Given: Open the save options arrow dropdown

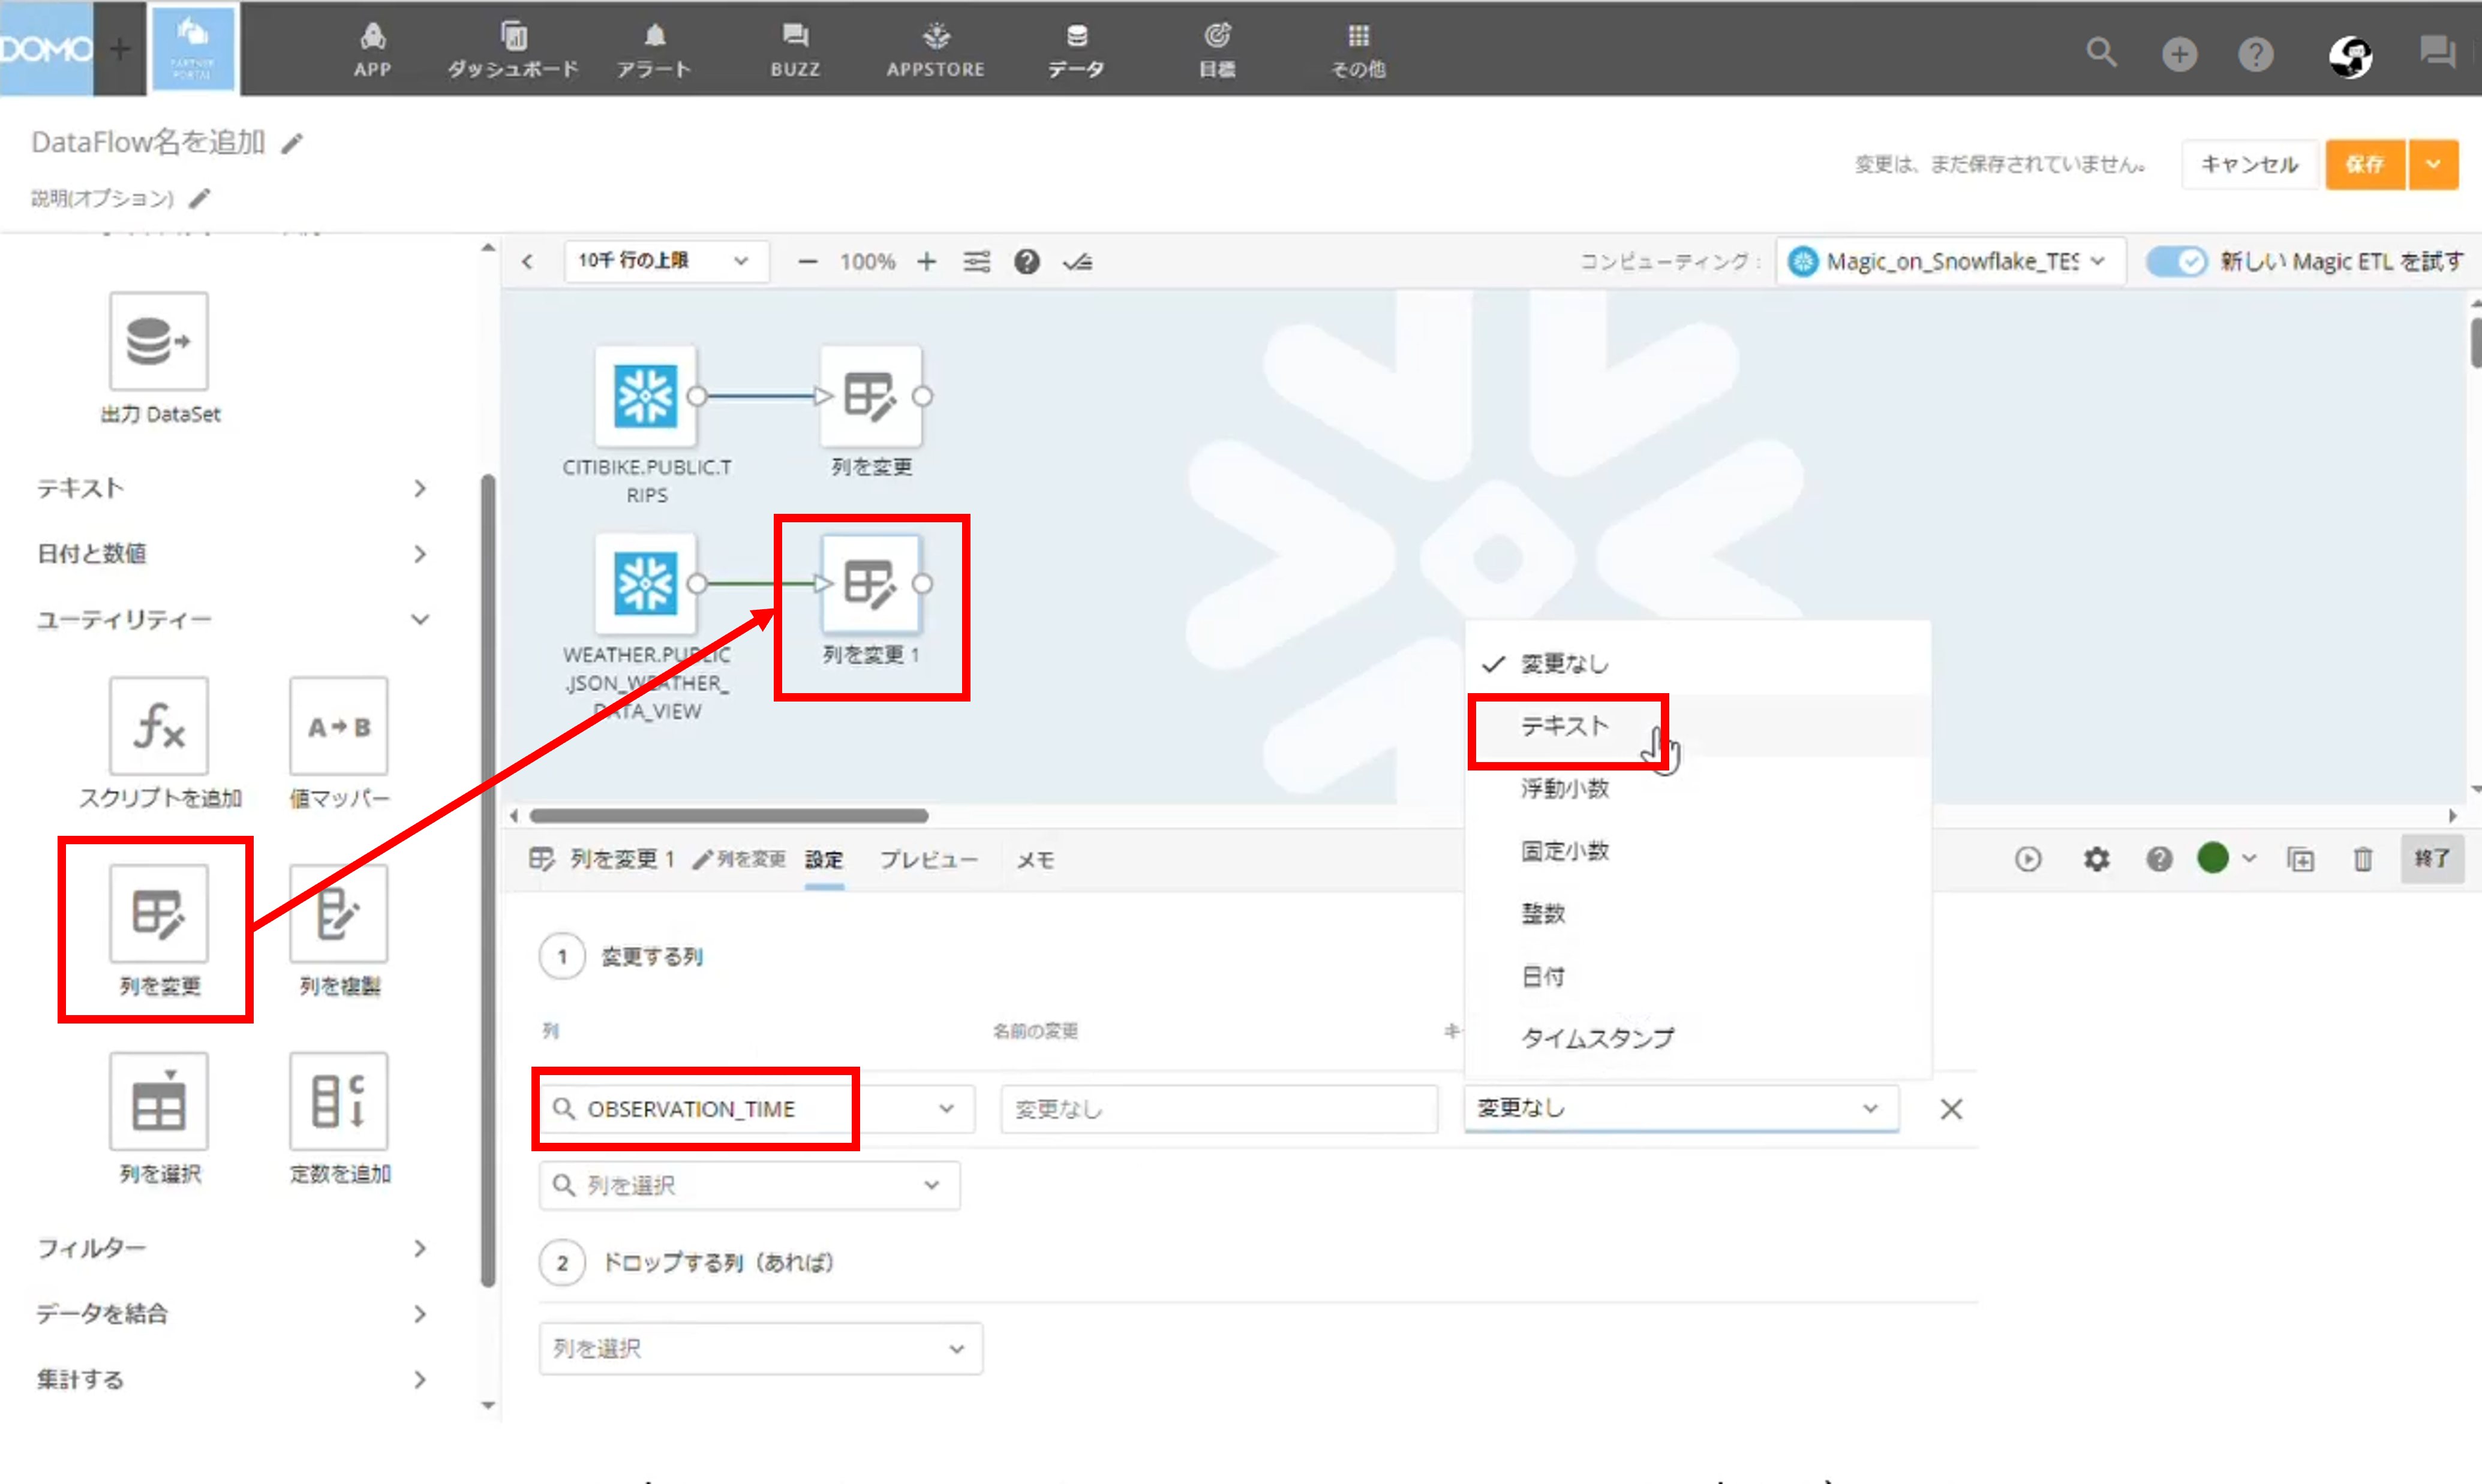Looking at the screenshot, I should click(x=2434, y=164).
